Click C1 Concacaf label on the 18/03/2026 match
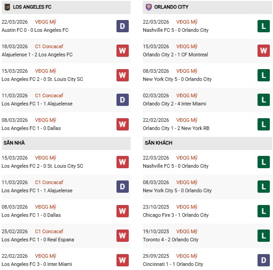This screenshot has width=273, height=270. point(49,46)
